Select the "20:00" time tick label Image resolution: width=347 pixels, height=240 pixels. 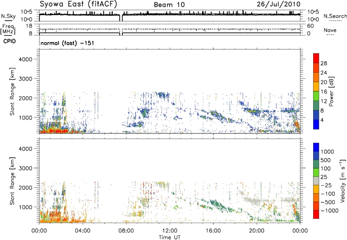coord(257,231)
